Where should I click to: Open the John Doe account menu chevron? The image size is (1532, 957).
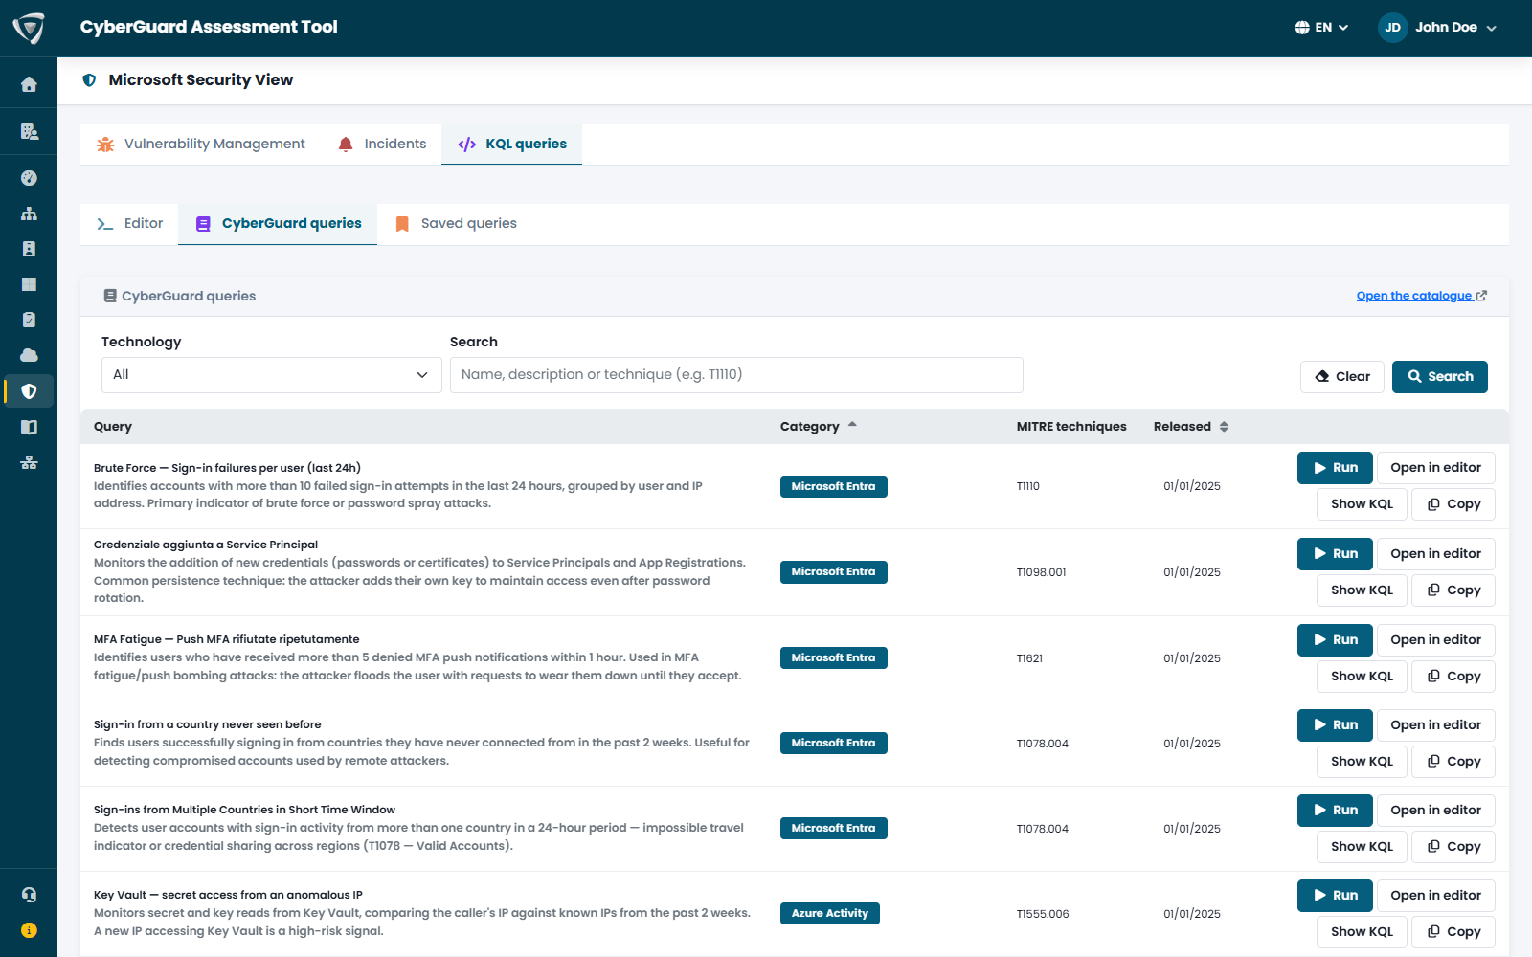point(1491,28)
